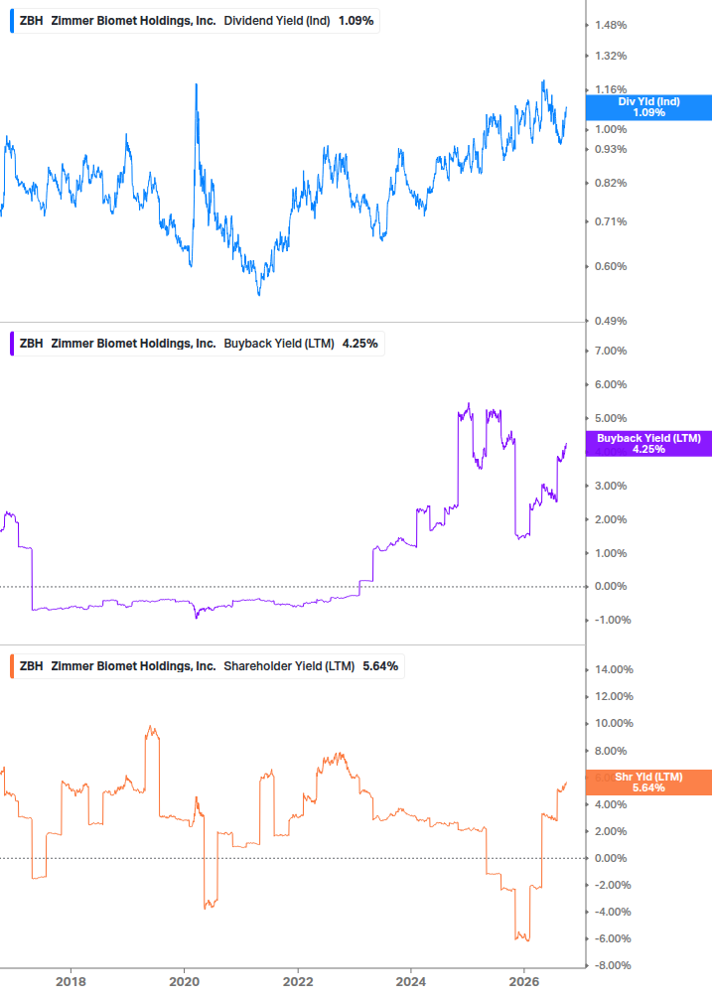
Task: Click the 12.00% tick on the shareholder yield axis
Action: [614, 697]
